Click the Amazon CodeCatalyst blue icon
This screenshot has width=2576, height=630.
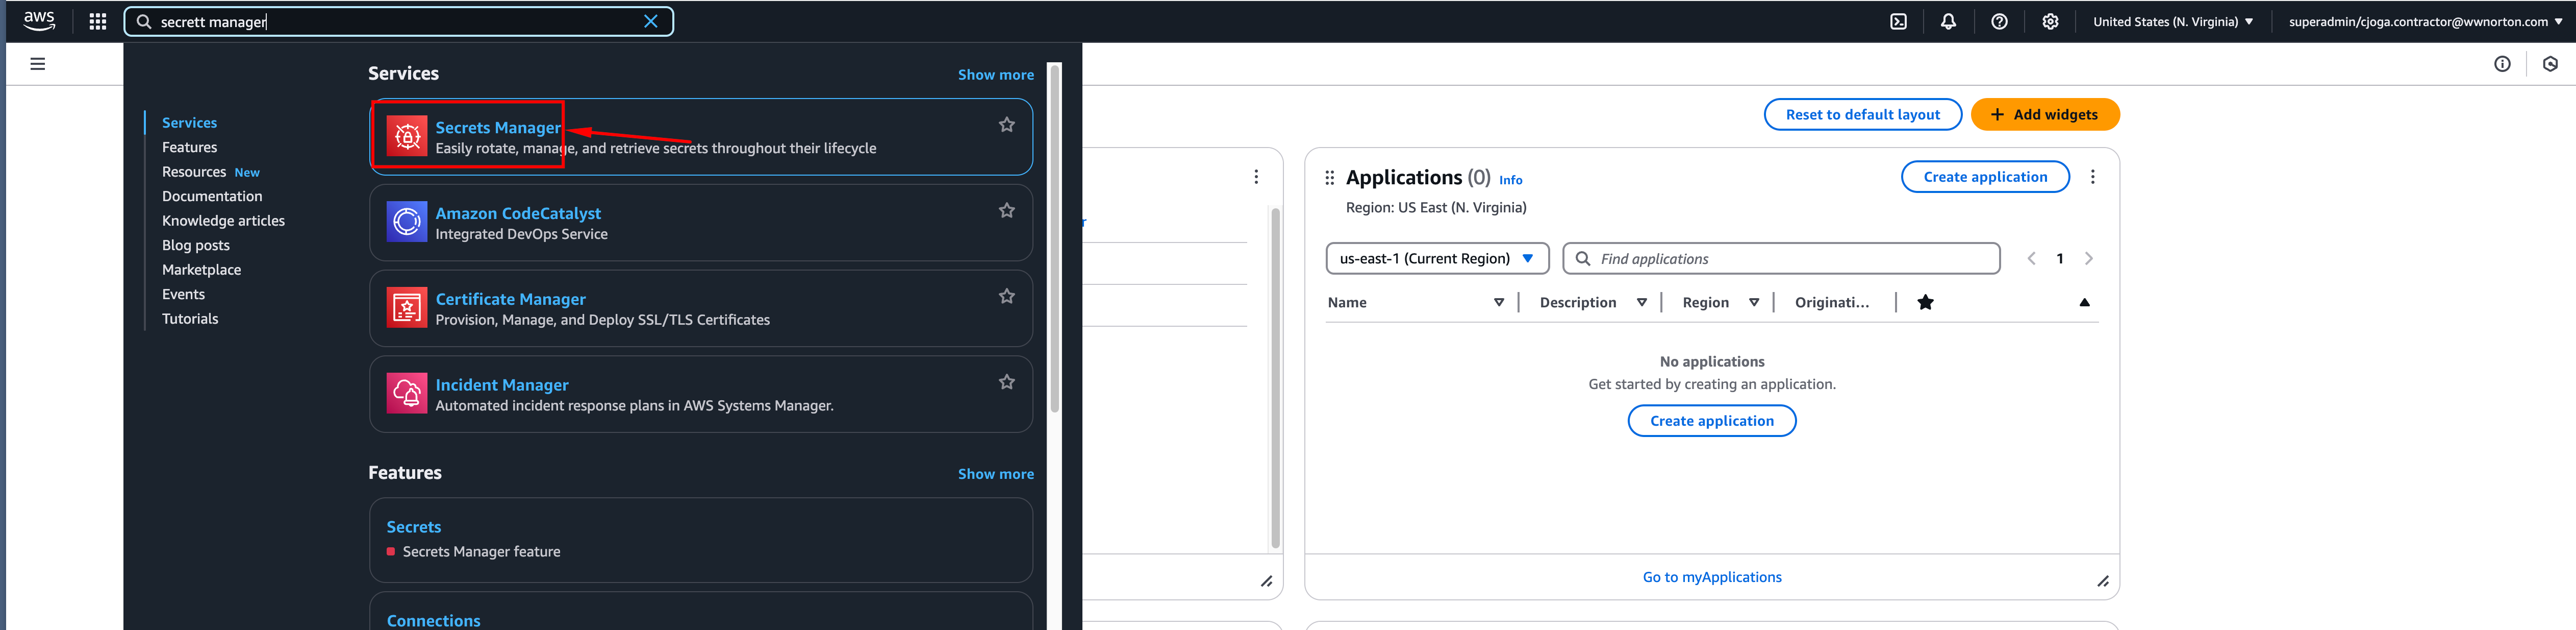click(x=407, y=223)
